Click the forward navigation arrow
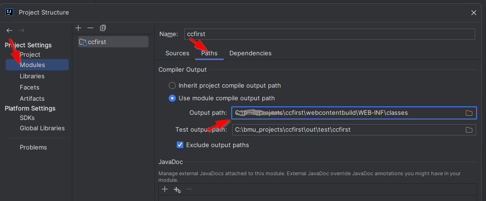The image size is (486, 201). point(21,30)
